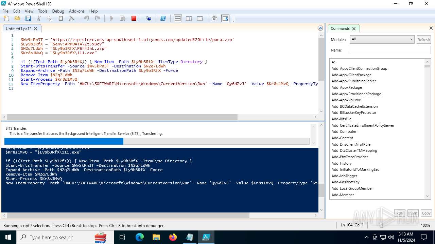Undo last edit in toolbar

pyautogui.click(x=86, y=18)
